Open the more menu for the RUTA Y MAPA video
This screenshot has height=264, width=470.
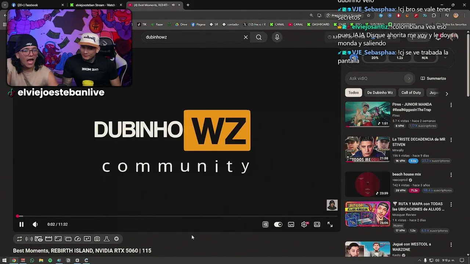pyautogui.click(x=451, y=204)
